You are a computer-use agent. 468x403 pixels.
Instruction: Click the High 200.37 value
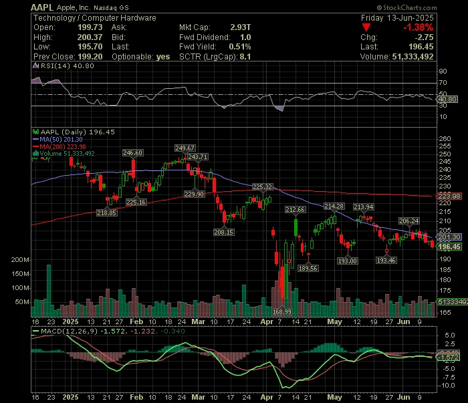coord(90,37)
